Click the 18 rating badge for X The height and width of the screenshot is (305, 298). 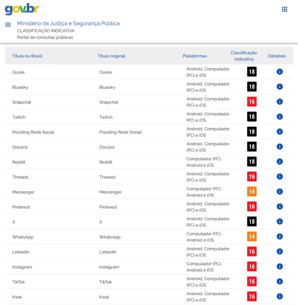pos(252,222)
